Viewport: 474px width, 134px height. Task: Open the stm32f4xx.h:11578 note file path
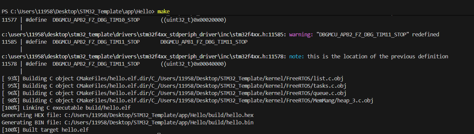144,56
